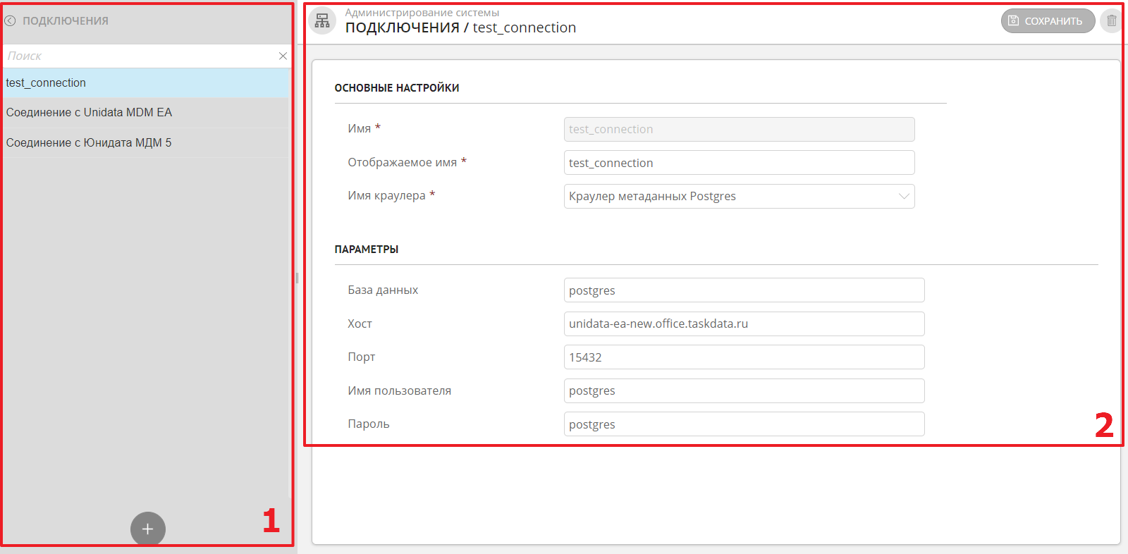Click the Порт input field
This screenshot has width=1128, height=554.
[744, 357]
